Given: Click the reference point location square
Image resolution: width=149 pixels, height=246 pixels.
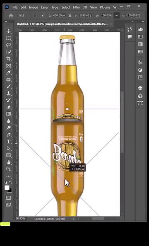Looking at the screenshot, I should [42, 16].
